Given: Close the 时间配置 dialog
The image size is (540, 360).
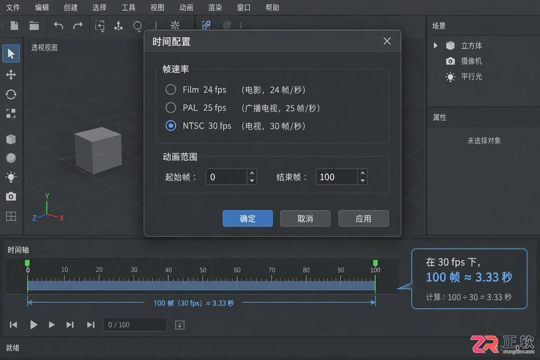Looking at the screenshot, I should point(387,41).
